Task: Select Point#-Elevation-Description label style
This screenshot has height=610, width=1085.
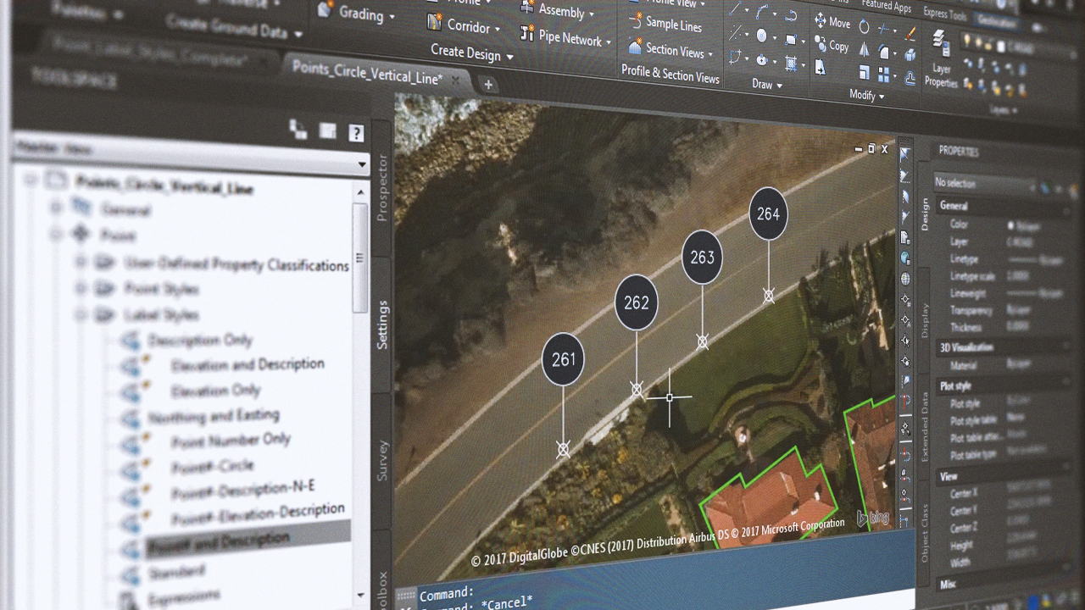Action: [258, 513]
